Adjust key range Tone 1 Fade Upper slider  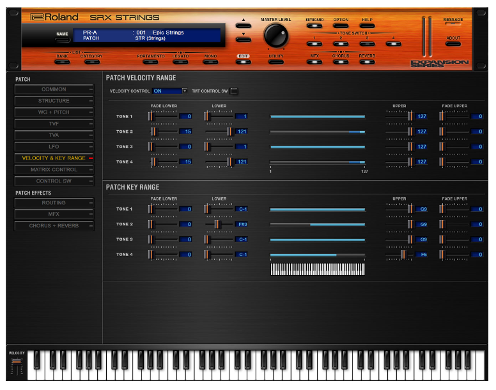tap(442, 209)
